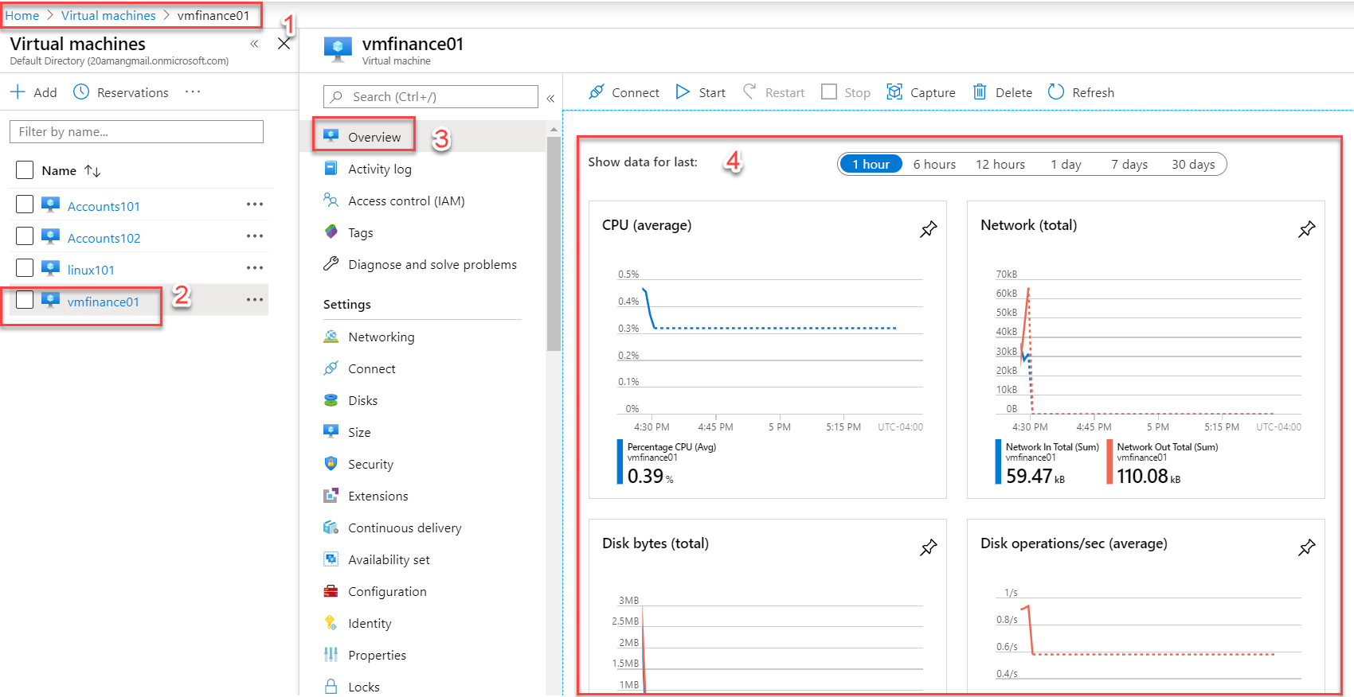The width and height of the screenshot is (1354, 697).
Task: Open the Size settings
Action: (359, 432)
